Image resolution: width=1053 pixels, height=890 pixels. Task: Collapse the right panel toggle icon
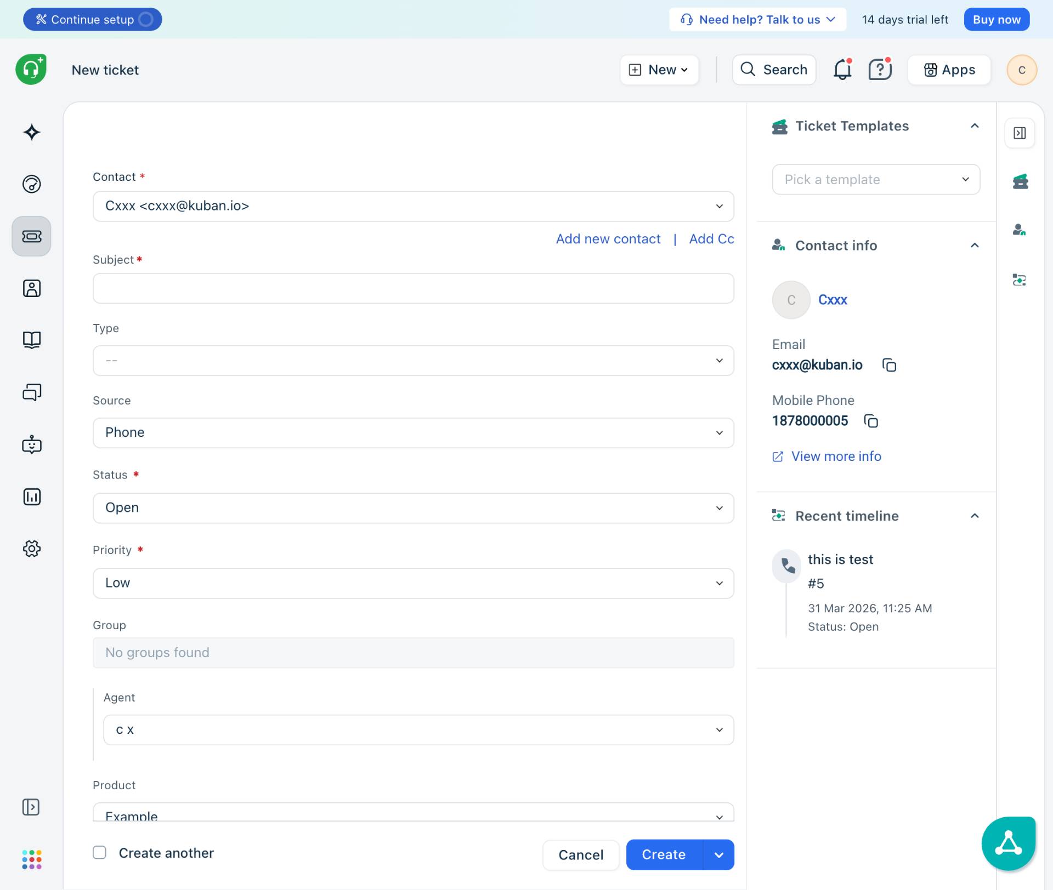point(1020,133)
